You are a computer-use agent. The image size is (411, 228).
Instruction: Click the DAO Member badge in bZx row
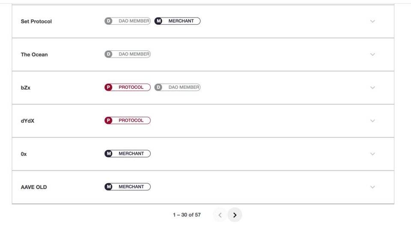click(x=177, y=87)
